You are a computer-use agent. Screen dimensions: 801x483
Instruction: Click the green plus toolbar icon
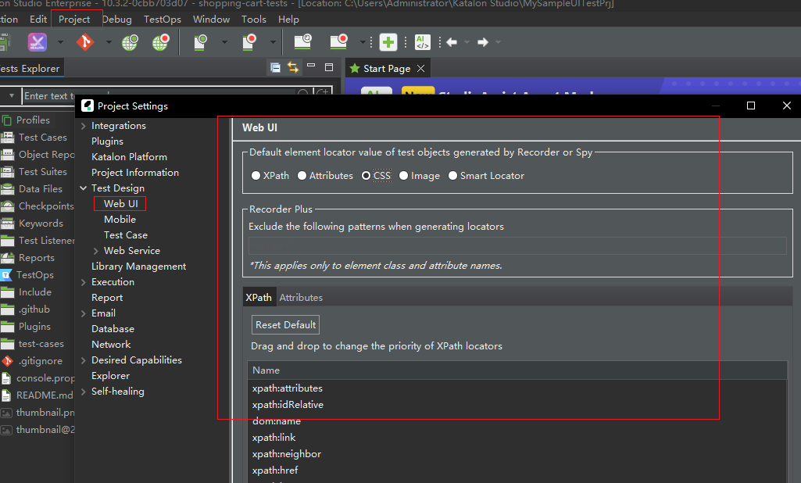coord(388,42)
